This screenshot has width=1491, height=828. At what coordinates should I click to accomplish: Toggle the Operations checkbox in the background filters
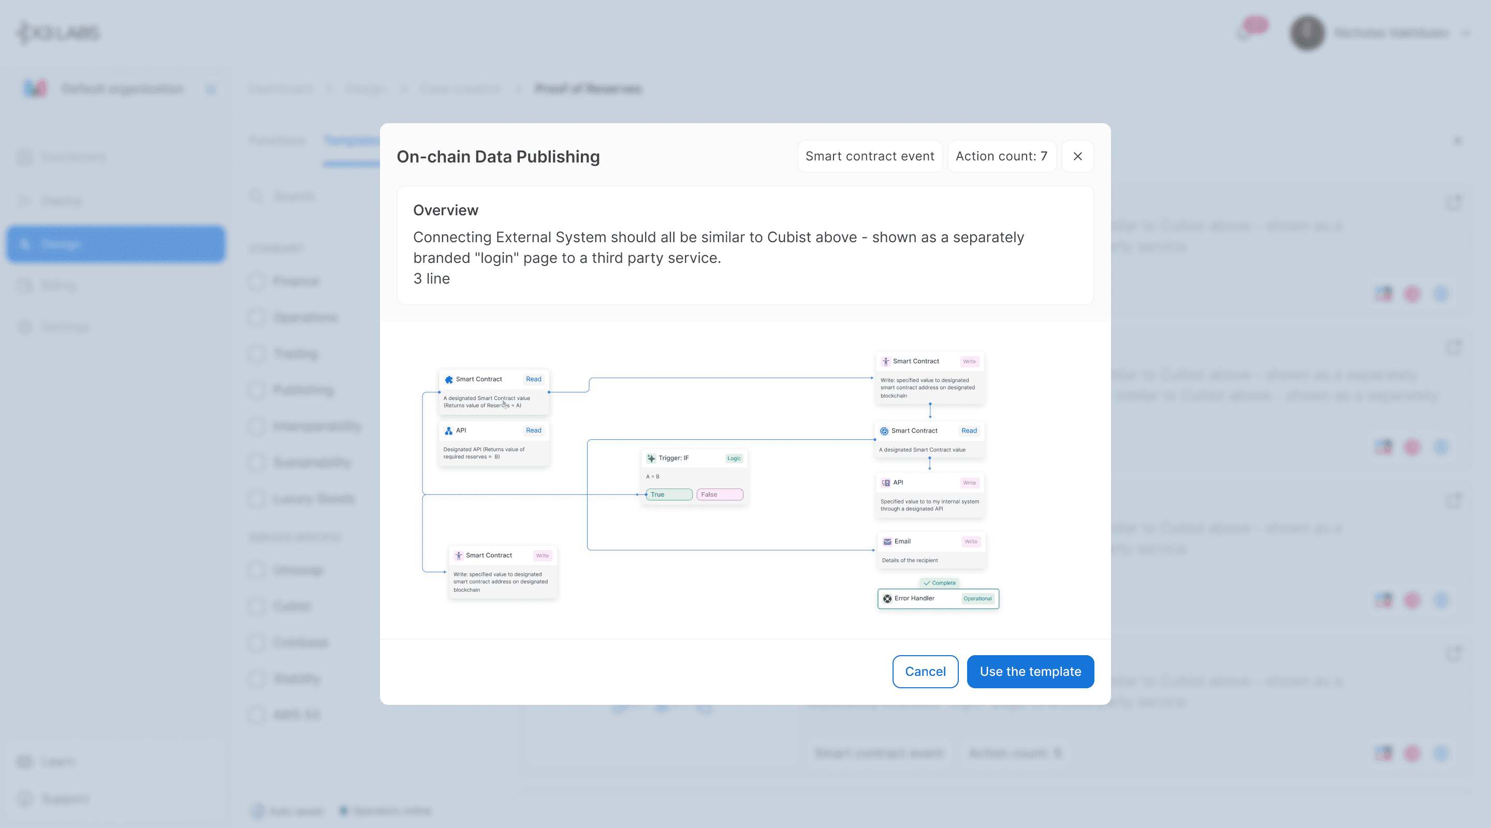pos(257,318)
